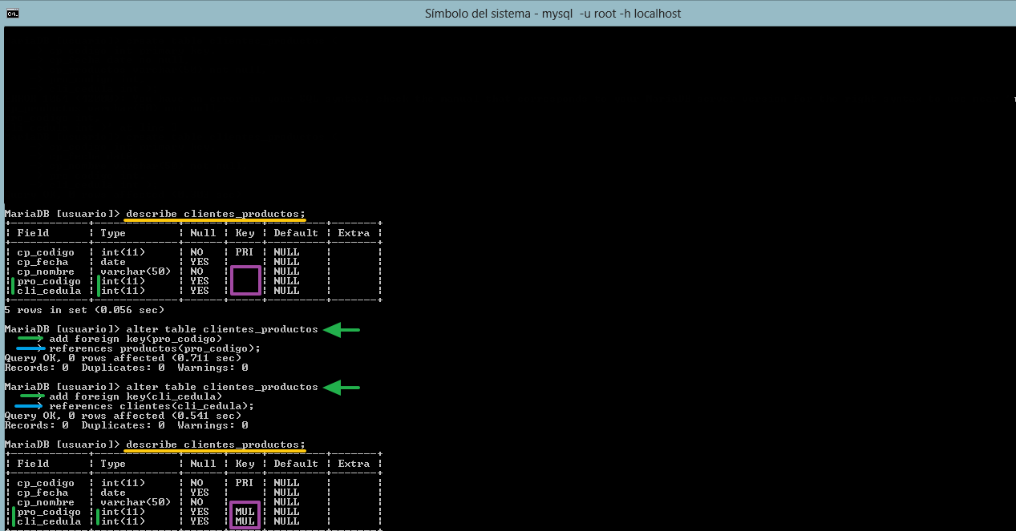This screenshot has width=1016, height=531.
Task: Click the PRI key value in first table
Action: (245, 252)
